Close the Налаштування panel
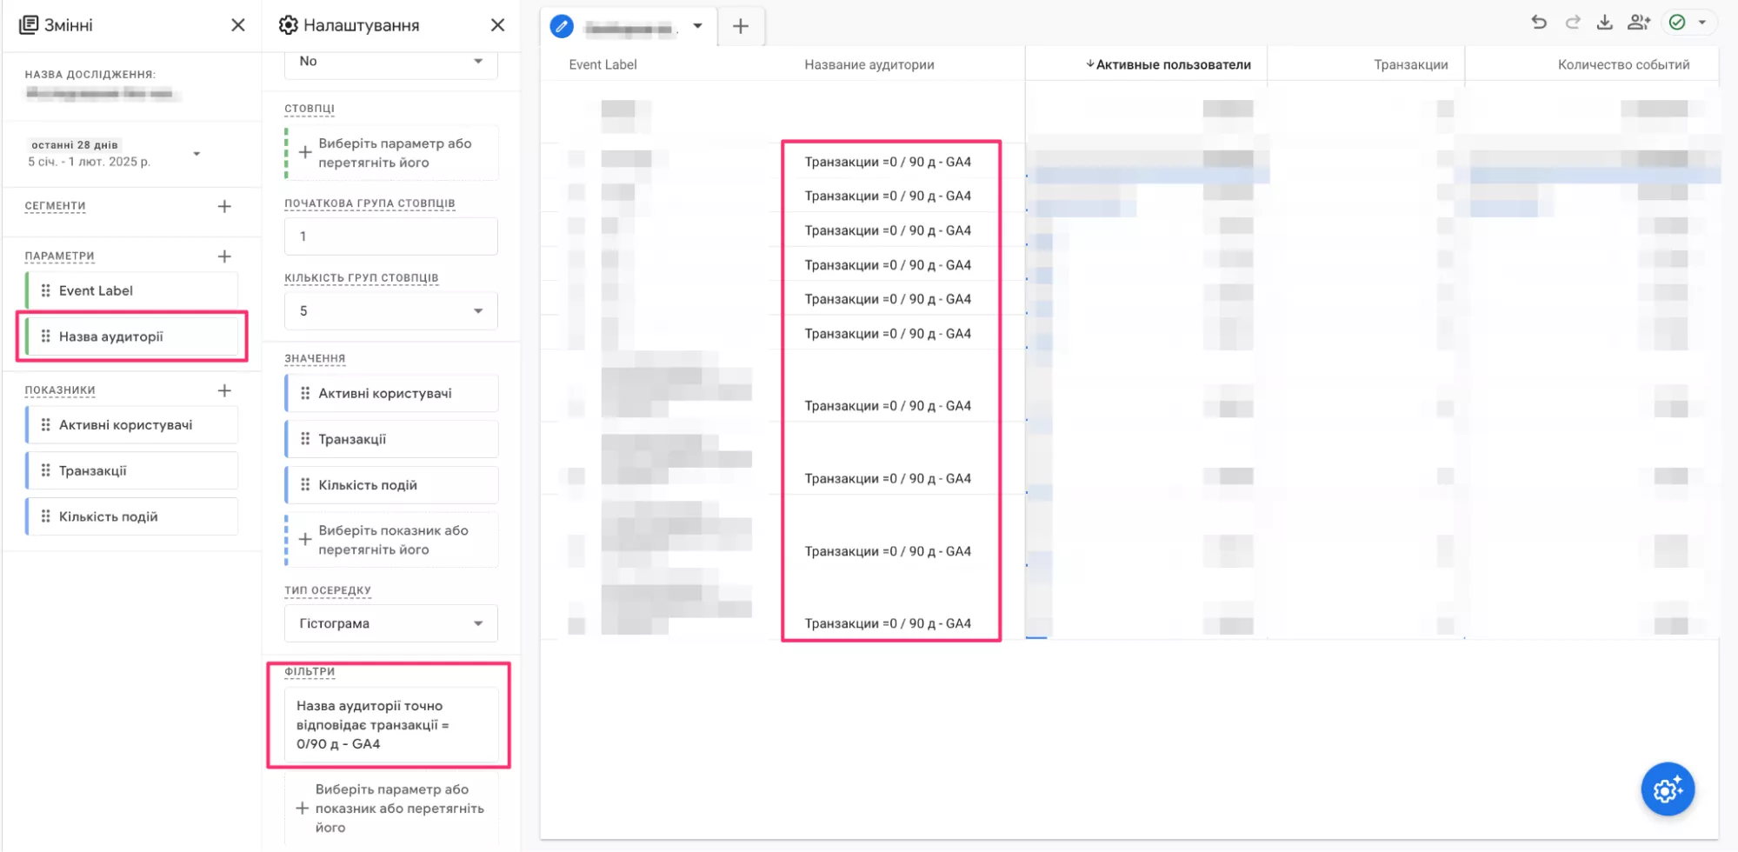 coord(497,25)
